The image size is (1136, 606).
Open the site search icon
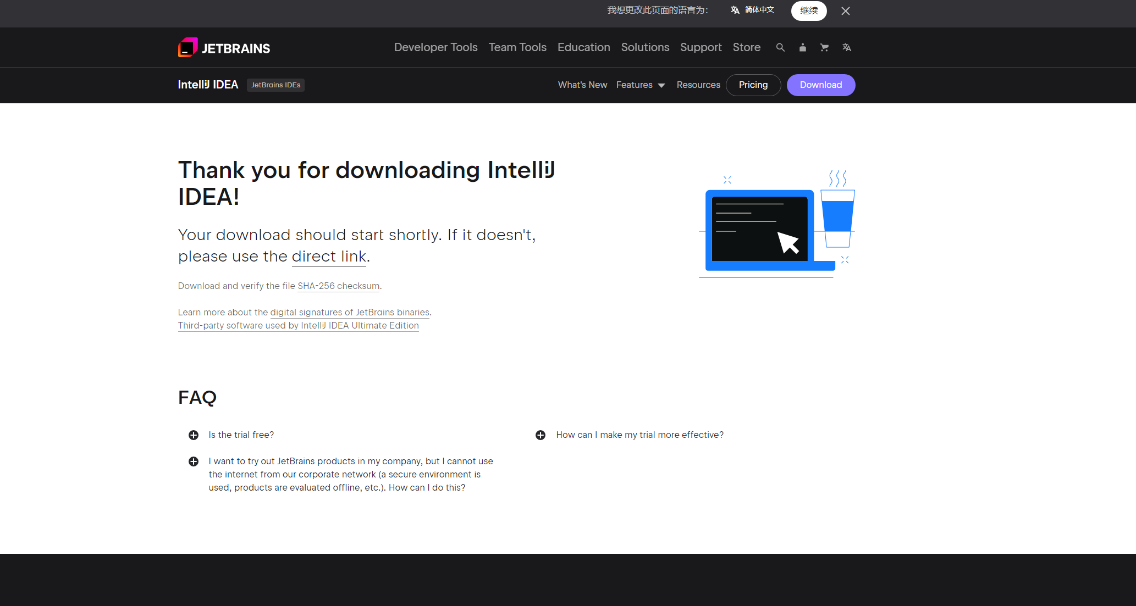pyautogui.click(x=780, y=48)
